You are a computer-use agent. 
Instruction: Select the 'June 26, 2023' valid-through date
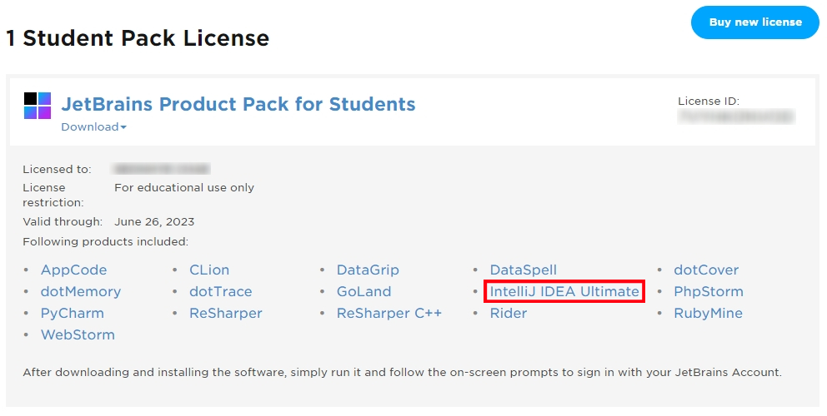[x=154, y=221]
